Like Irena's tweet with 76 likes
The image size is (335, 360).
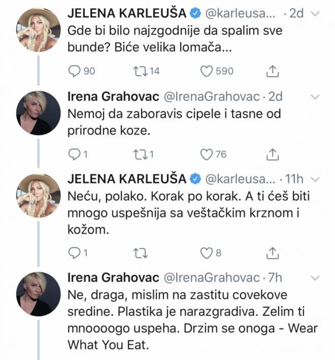[x=206, y=154]
